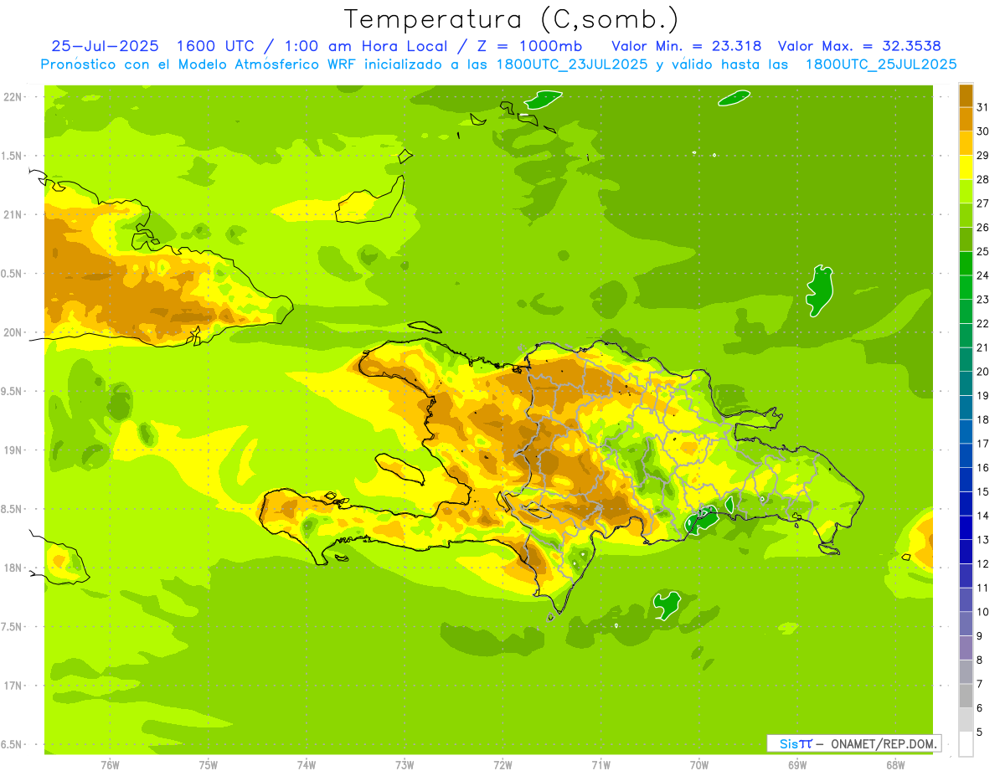Image resolution: width=1005 pixels, height=776 pixels.
Task: Click the "9.5N" latitude axis label
Action: click(x=13, y=391)
